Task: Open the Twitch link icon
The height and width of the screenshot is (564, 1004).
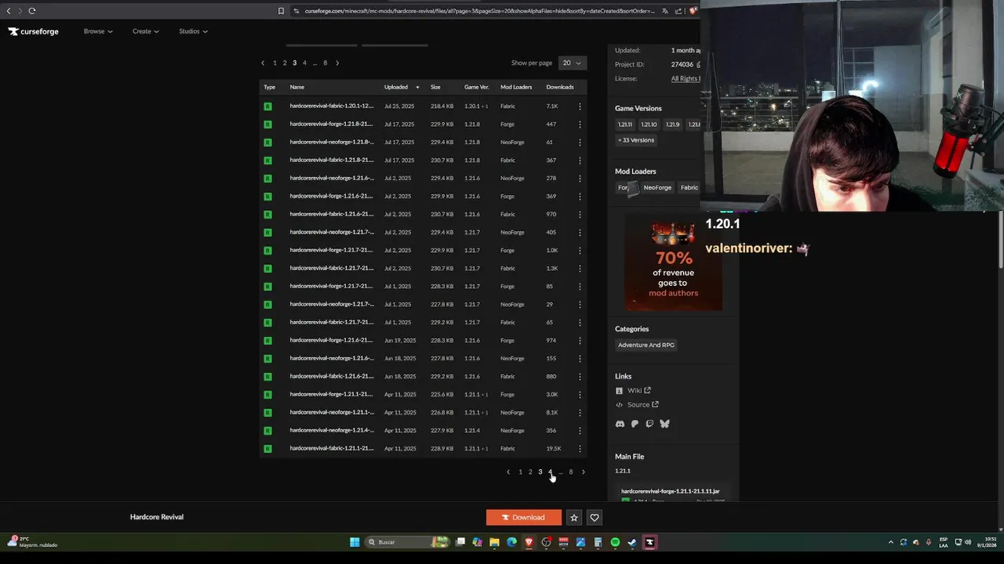Action: pos(649,424)
